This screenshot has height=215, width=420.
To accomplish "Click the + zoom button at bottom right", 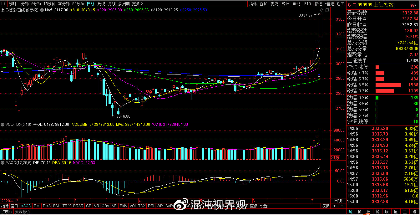I will 334,206.
